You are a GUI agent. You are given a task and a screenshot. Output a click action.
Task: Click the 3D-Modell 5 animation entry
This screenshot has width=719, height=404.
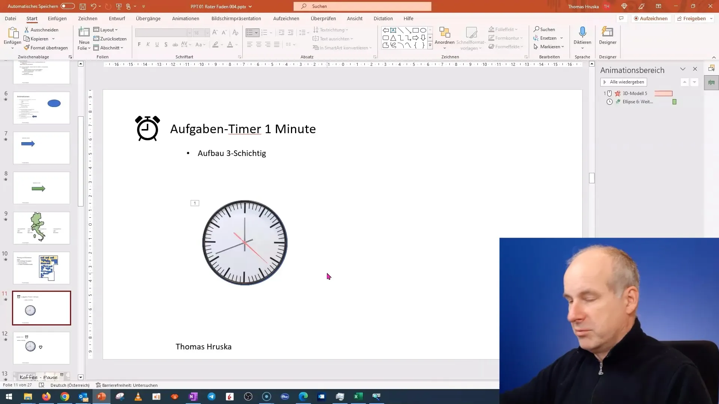point(637,93)
